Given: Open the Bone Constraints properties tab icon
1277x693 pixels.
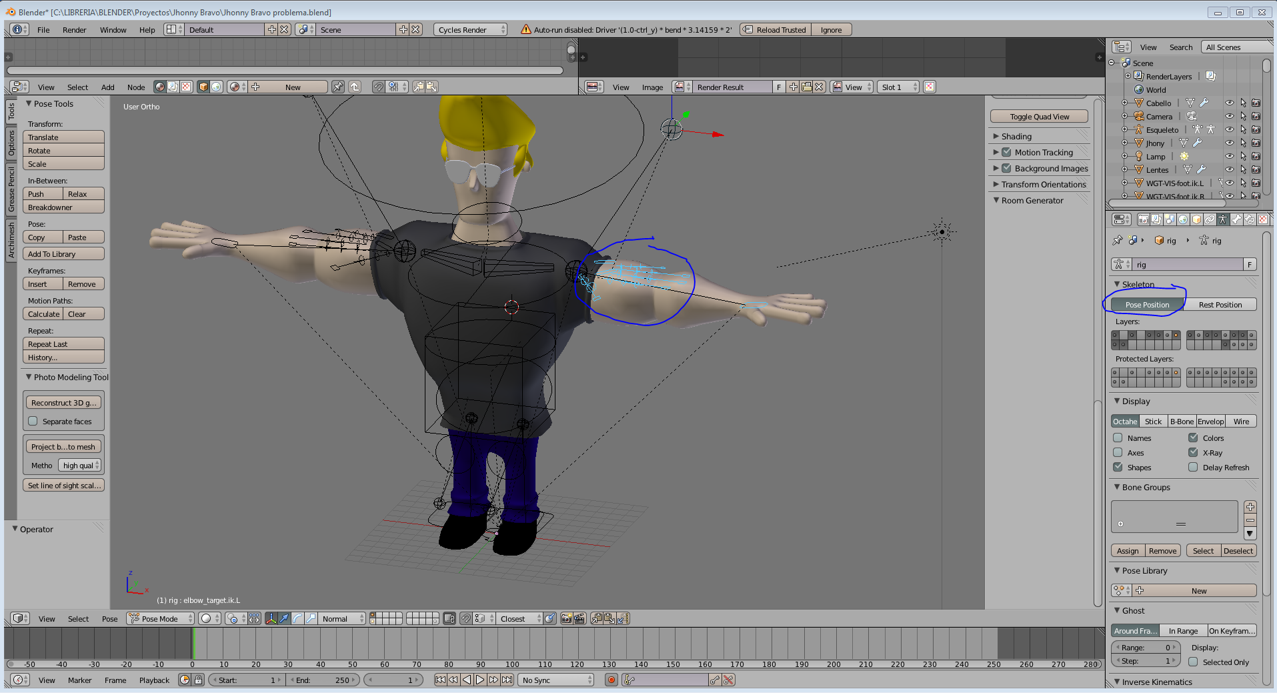Looking at the screenshot, I should [x=1250, y=219].
